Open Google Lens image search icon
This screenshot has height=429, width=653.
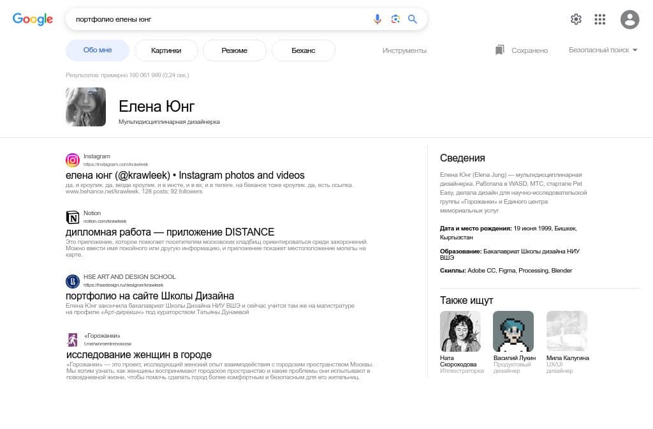tap(395, 19)
